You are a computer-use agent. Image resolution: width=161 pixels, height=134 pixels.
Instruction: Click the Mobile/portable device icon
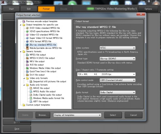pos(27,48)
